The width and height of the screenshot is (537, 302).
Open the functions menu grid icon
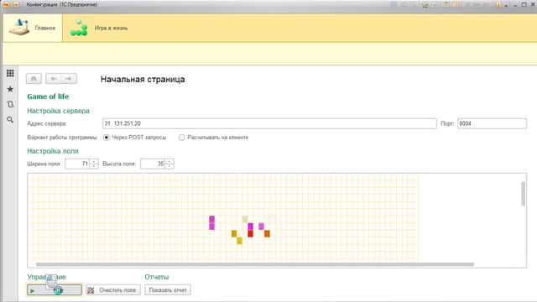click(10, 73)
